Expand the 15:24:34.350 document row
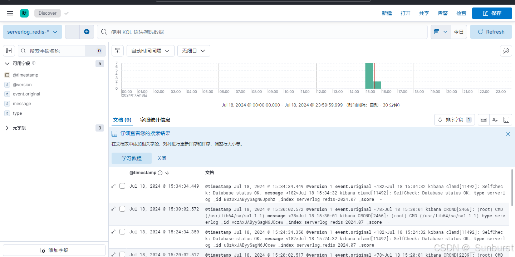The height and width of the screenshot is (257, 515). click(x=113, y=232)
